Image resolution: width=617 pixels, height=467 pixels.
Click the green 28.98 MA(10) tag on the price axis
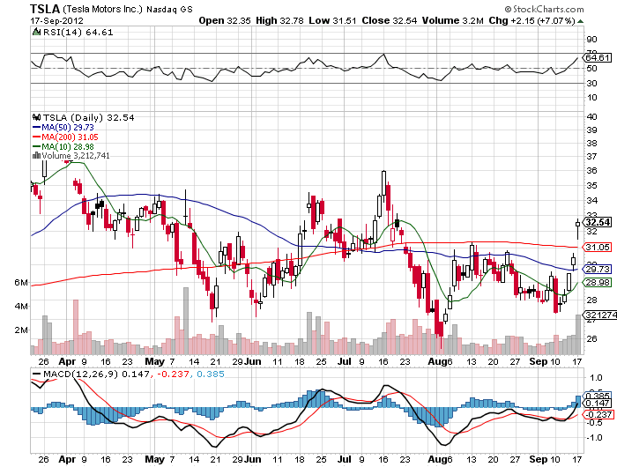pyautogui.click(x=598, y=282)
